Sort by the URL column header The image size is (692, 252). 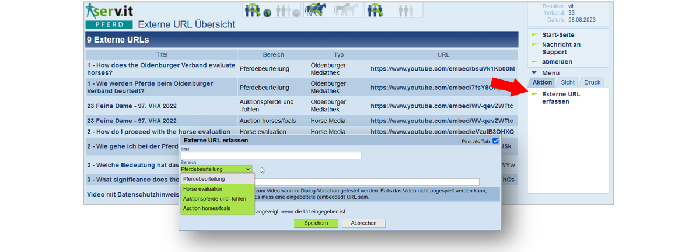point(443,55)
